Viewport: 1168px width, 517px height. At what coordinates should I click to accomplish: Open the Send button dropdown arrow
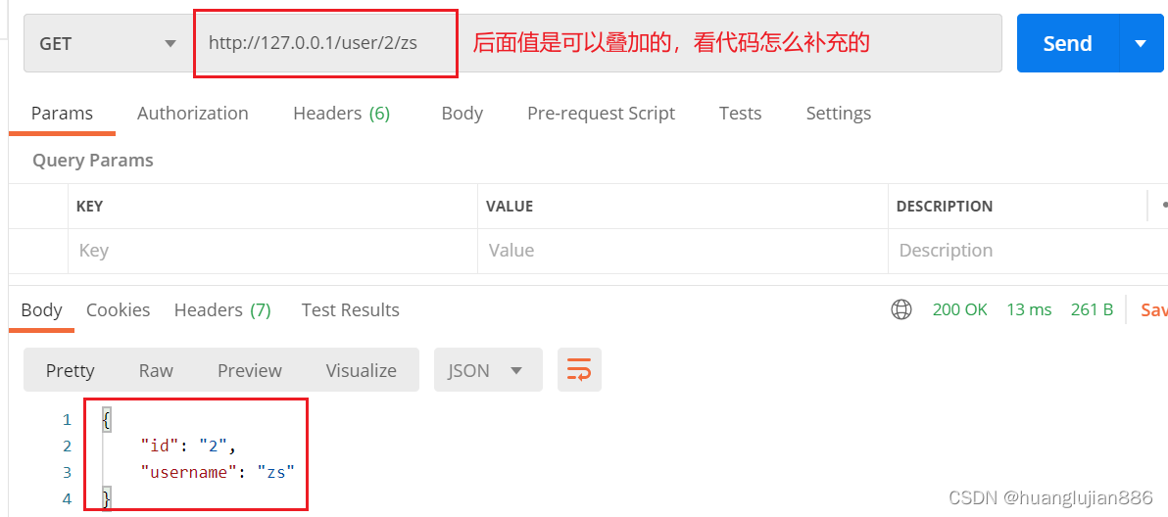[x=1141, y=43]
